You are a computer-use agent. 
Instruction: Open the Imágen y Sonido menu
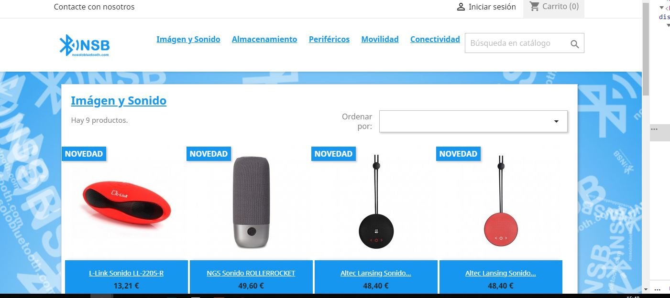[188, 39]
